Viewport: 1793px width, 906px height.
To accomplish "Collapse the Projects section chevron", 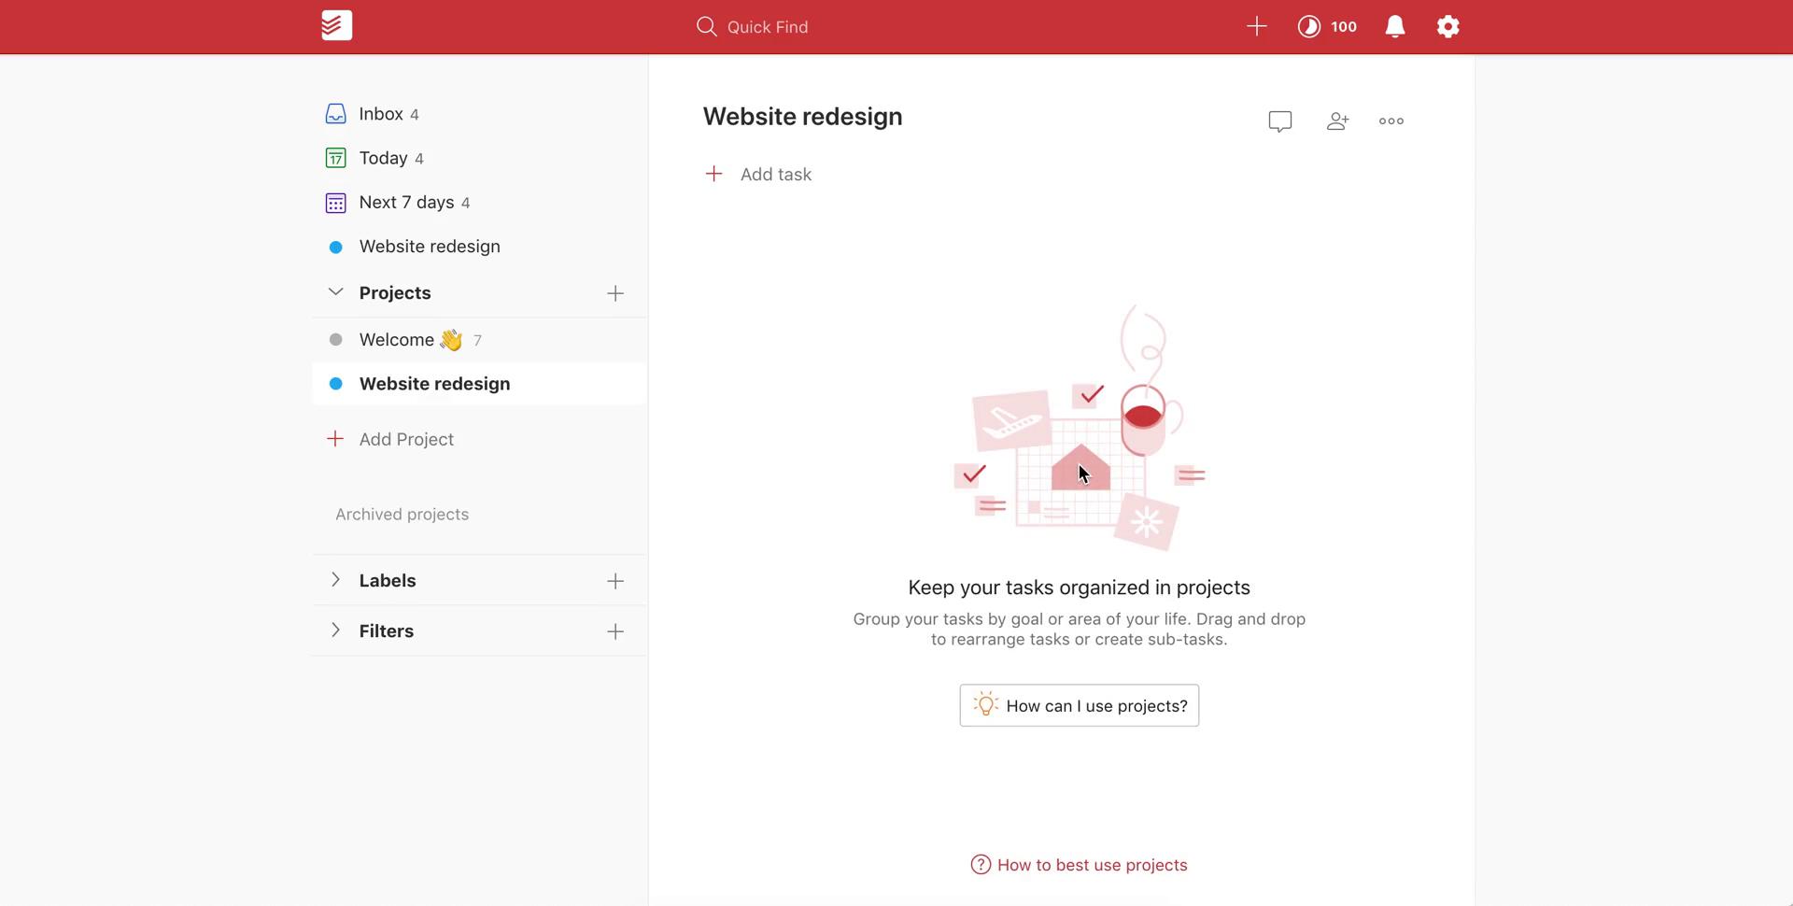I will tap(335, 292).
